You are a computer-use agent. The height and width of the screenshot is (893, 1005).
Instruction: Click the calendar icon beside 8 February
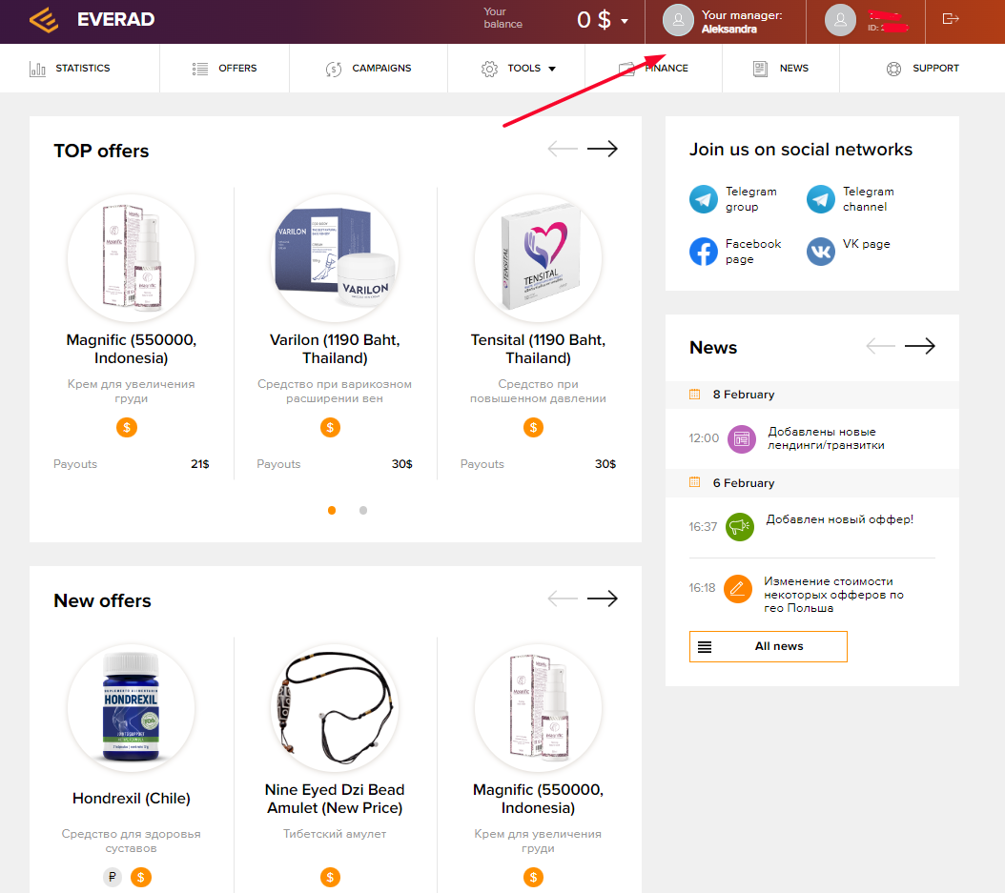(x=695, y=394)
